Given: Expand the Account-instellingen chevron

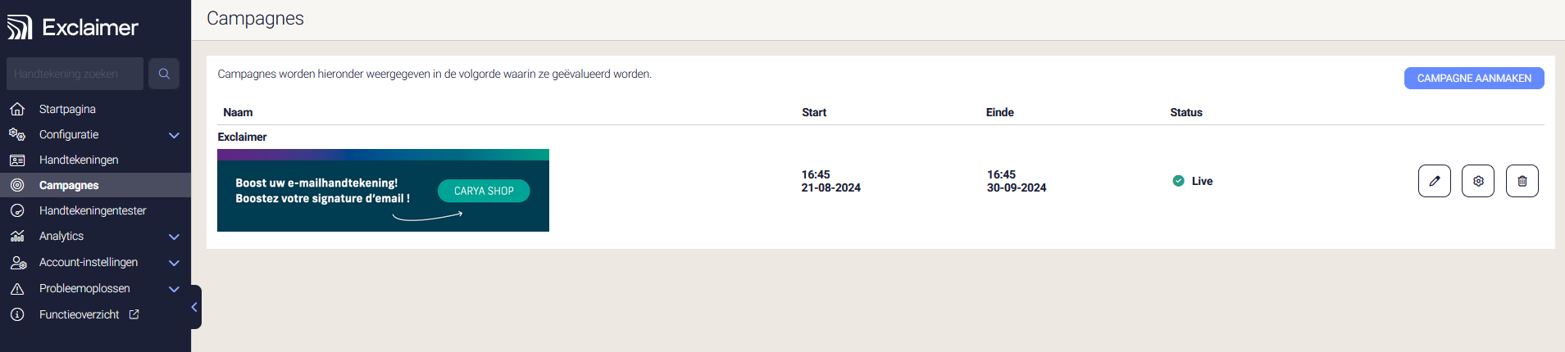Looking at the screenshot, I should [x=174, y=263].
